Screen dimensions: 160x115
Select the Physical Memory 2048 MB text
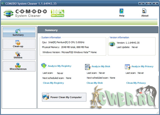(65, 47)
